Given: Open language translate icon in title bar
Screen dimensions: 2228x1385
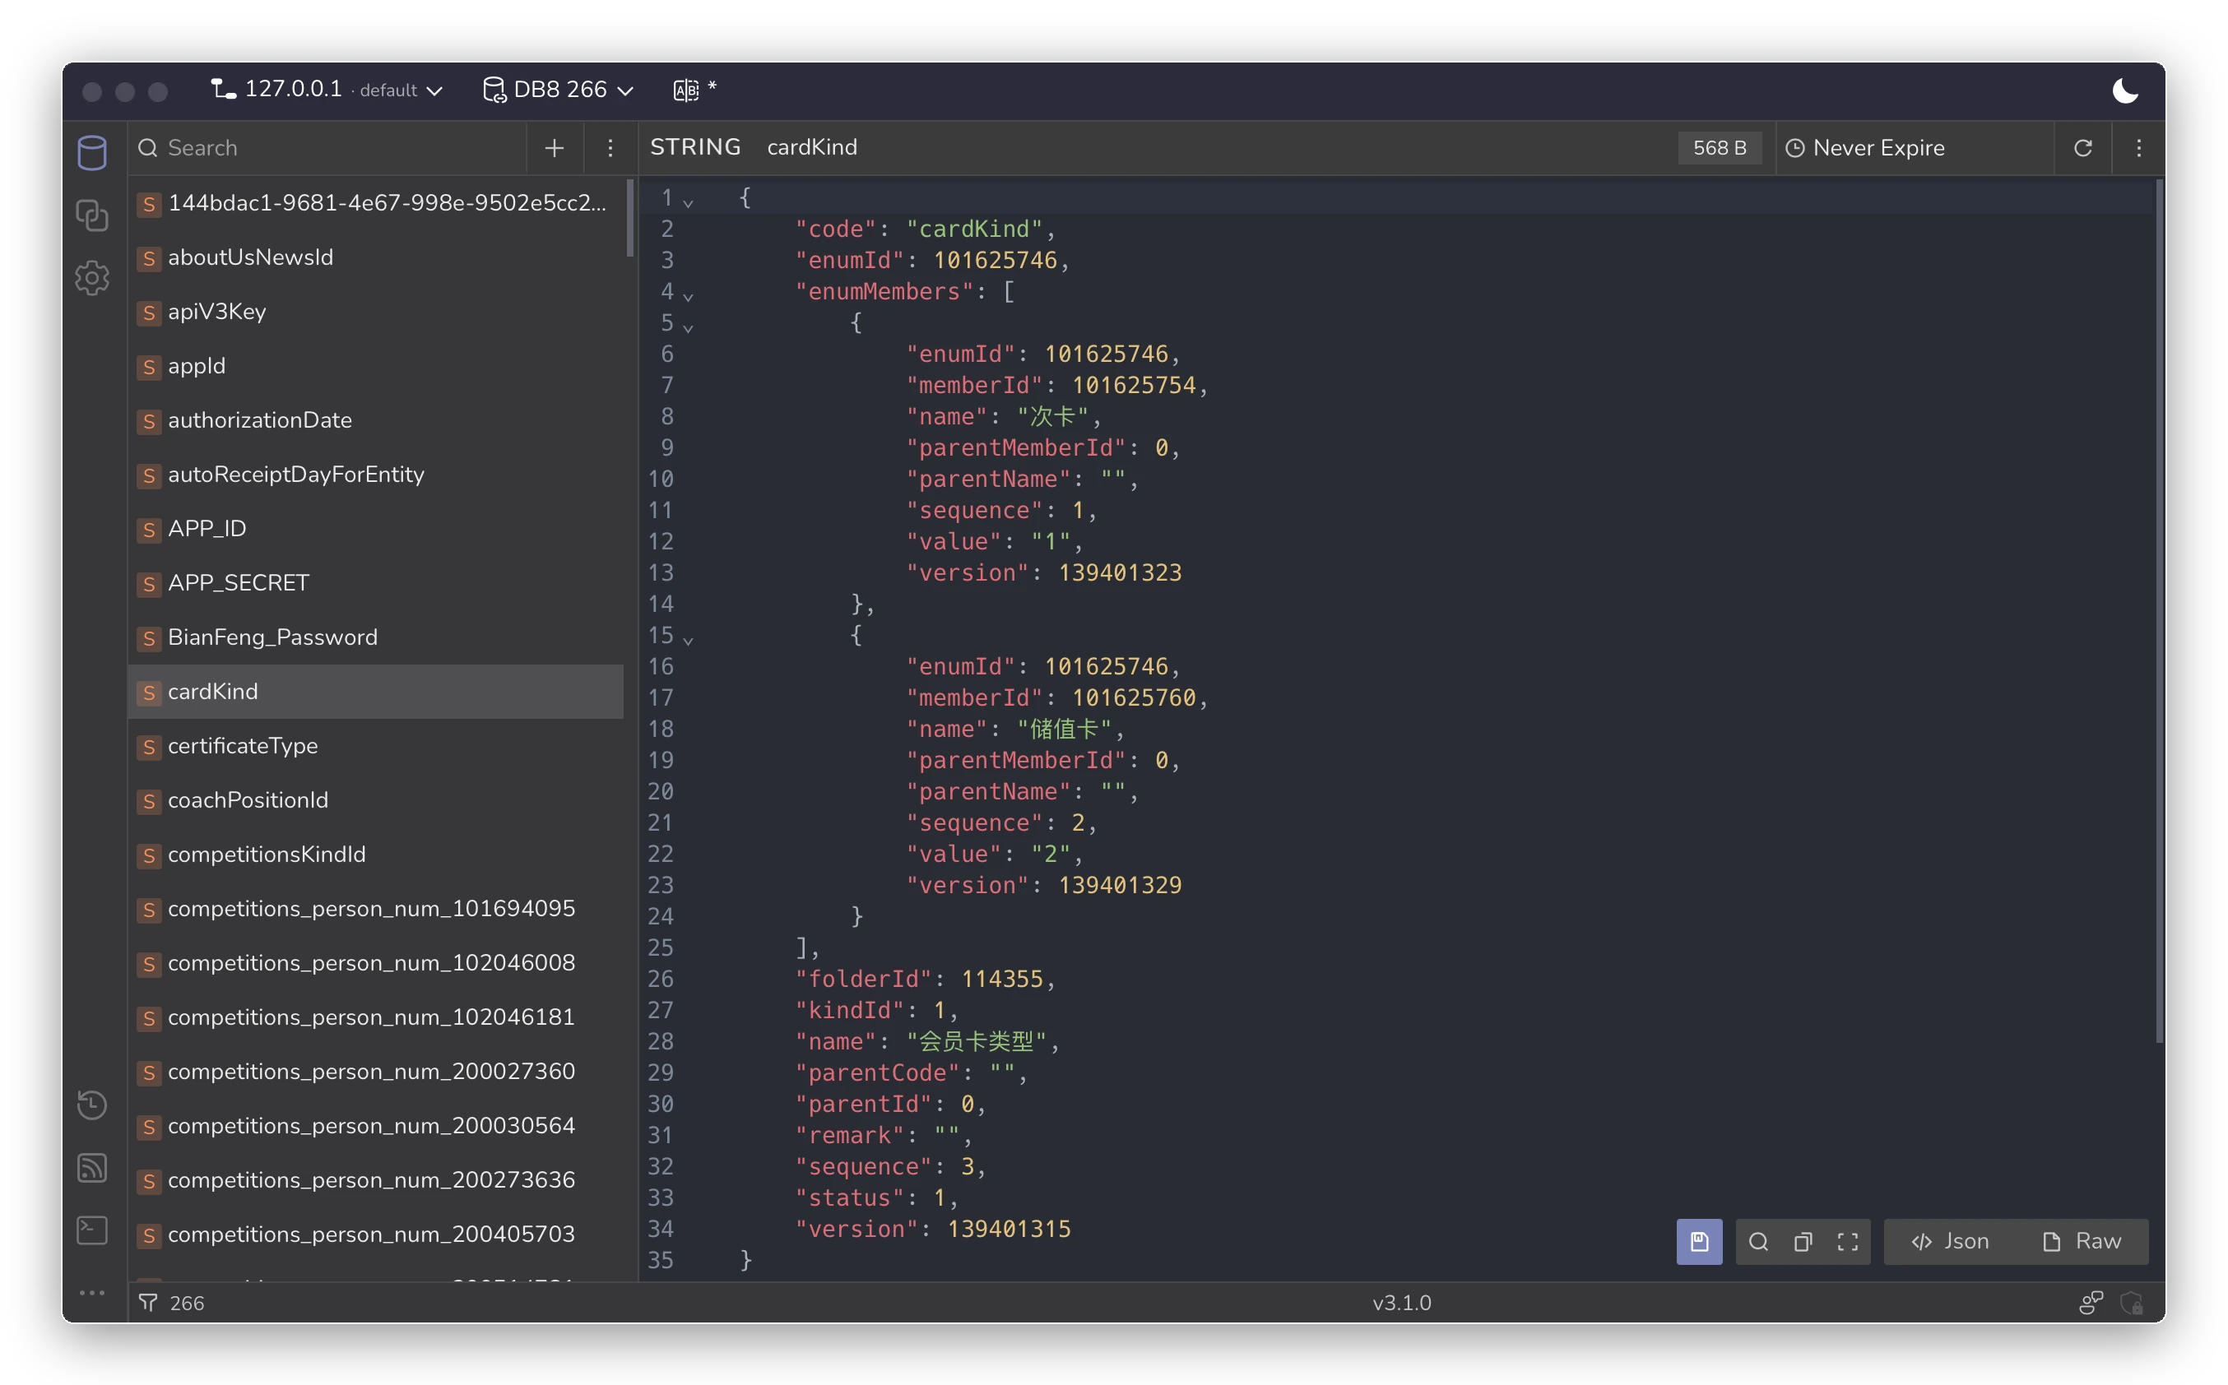Looking at the screenshot, I should (686, 90).
